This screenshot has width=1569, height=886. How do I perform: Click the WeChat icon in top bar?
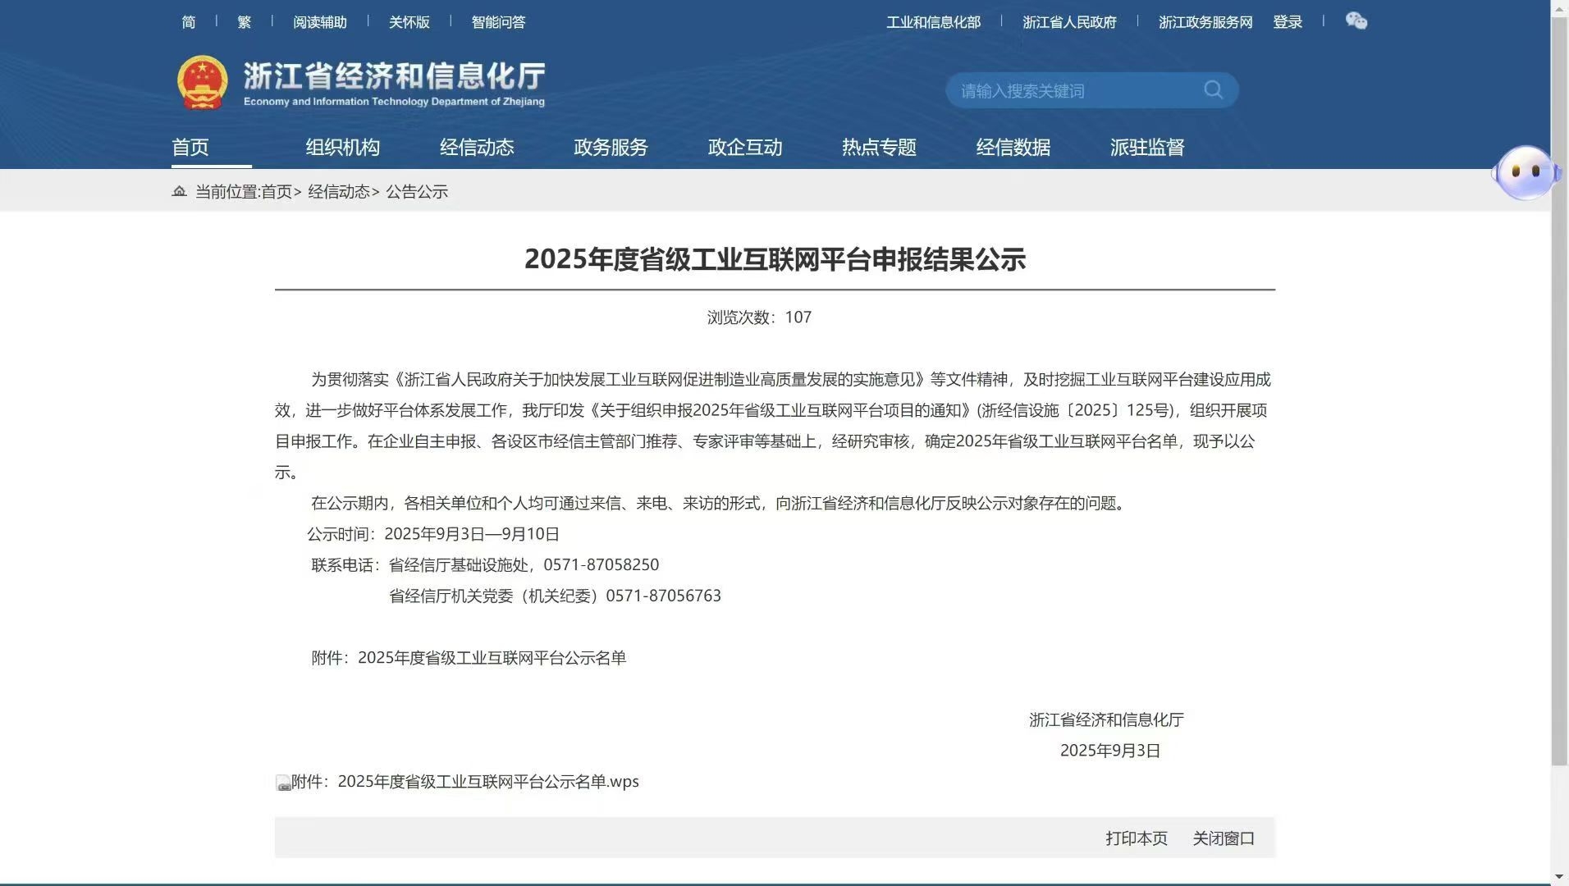coord(1356,21)
